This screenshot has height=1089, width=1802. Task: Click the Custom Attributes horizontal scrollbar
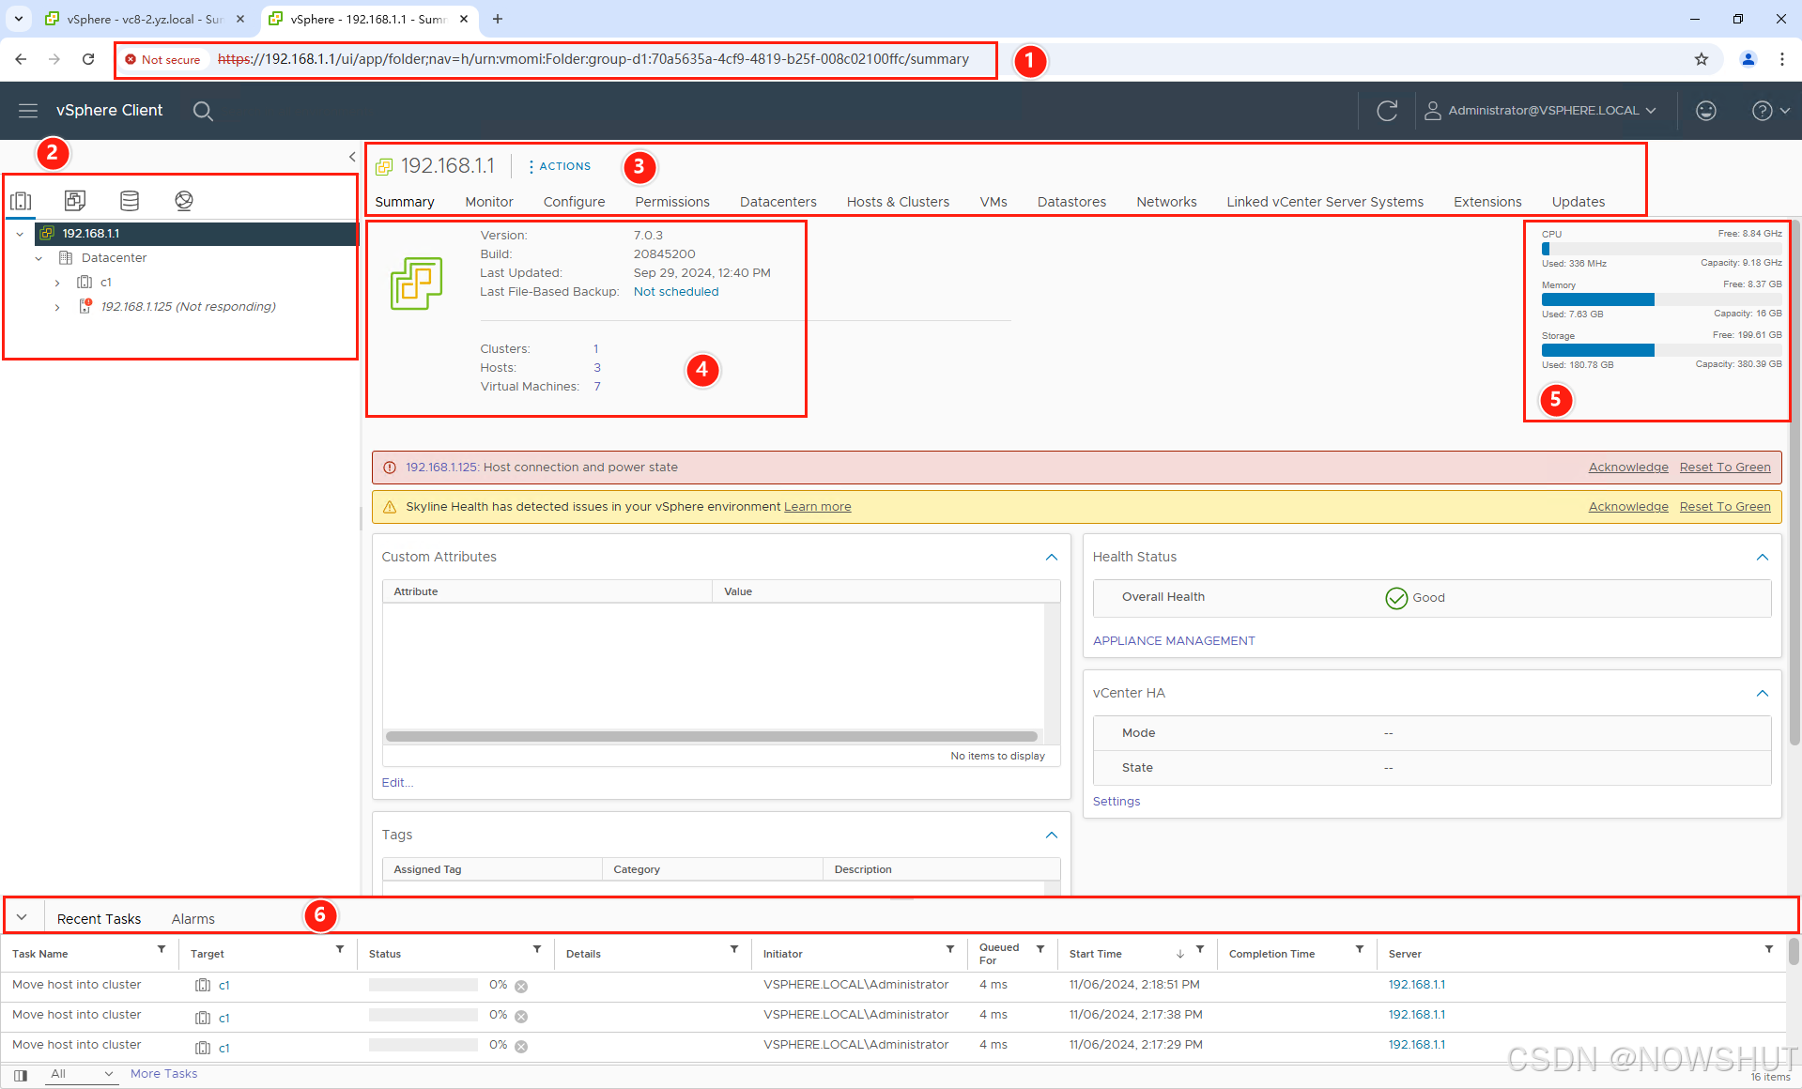pos(712,737)
